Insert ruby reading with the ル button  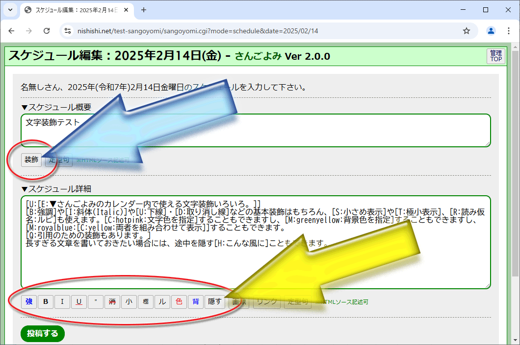pyautogui.click(x=162, y=301)
